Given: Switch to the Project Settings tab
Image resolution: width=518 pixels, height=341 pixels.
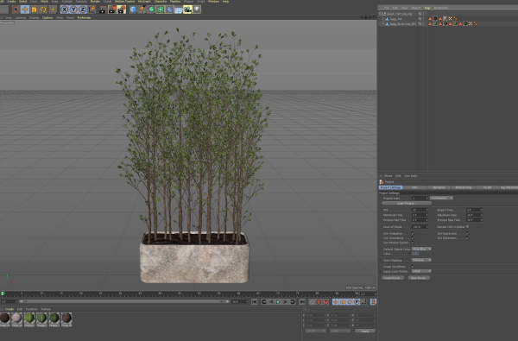Looking at the screenshot, I should point(390,187).
